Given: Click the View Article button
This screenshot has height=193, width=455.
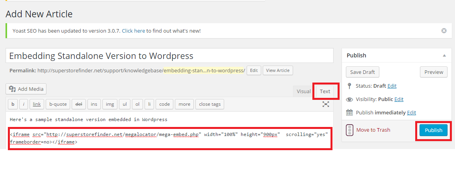Looking at the screenshot, I should [x=278, y=70].
